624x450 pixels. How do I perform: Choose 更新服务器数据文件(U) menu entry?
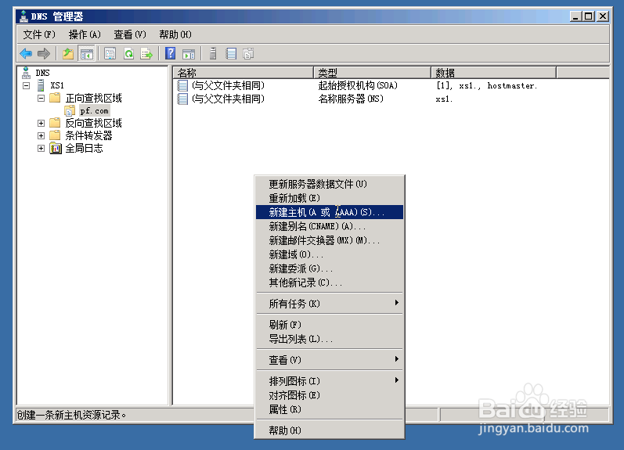330,184
